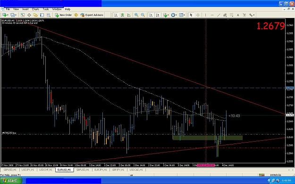Expand the New Chart dropdown arrow
Screen dimensions: 295x184
pyautogui.click(x=8, y=15)
